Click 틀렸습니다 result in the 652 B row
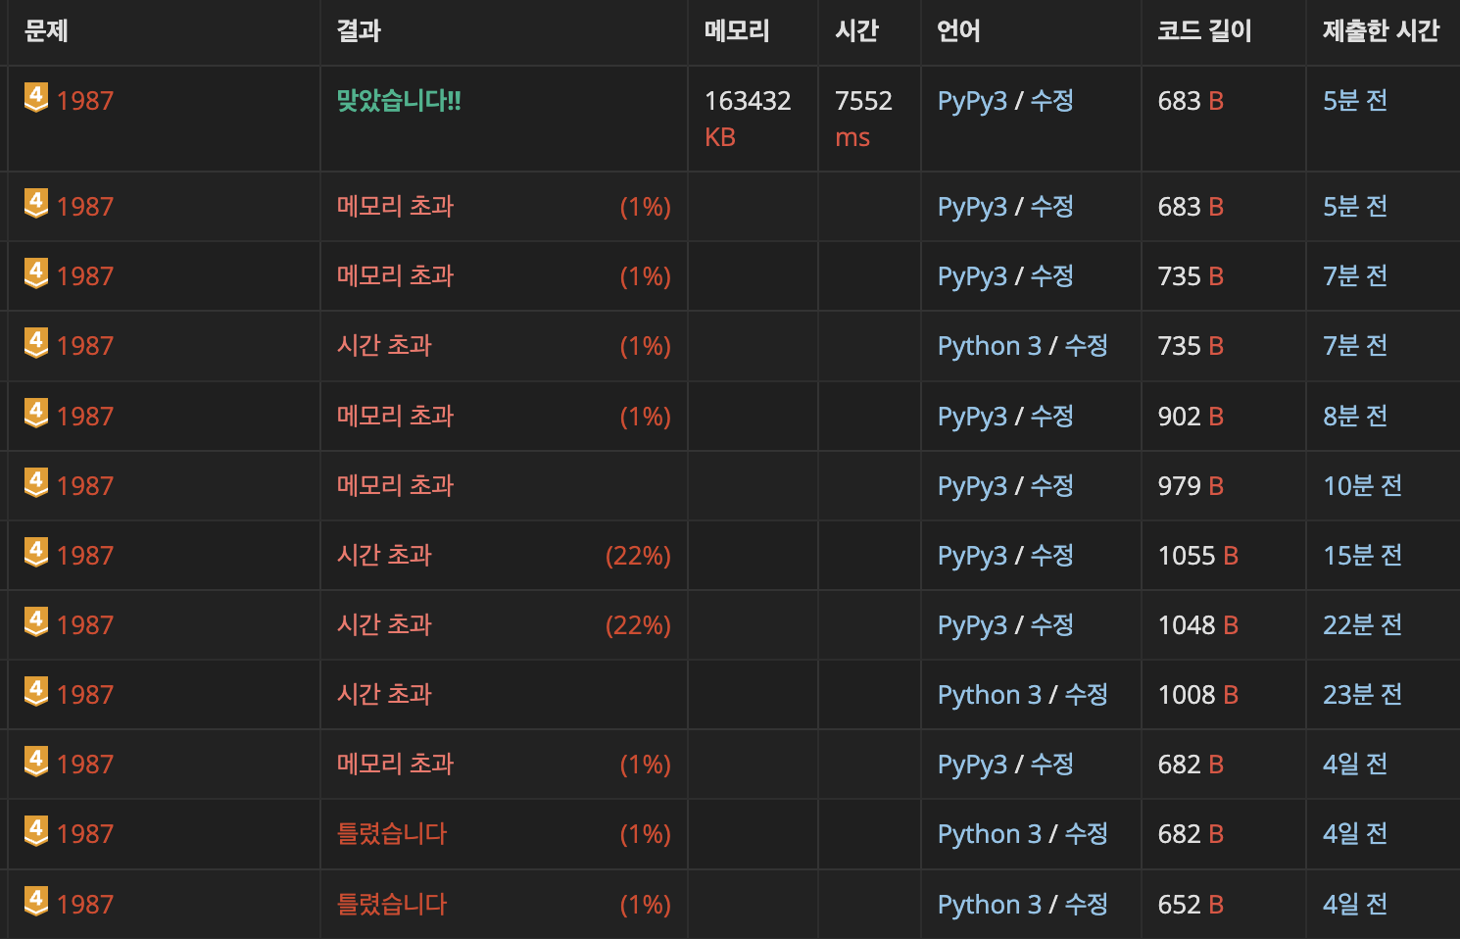The height and width of the screenshot is (939, 1460). [392, 905]
